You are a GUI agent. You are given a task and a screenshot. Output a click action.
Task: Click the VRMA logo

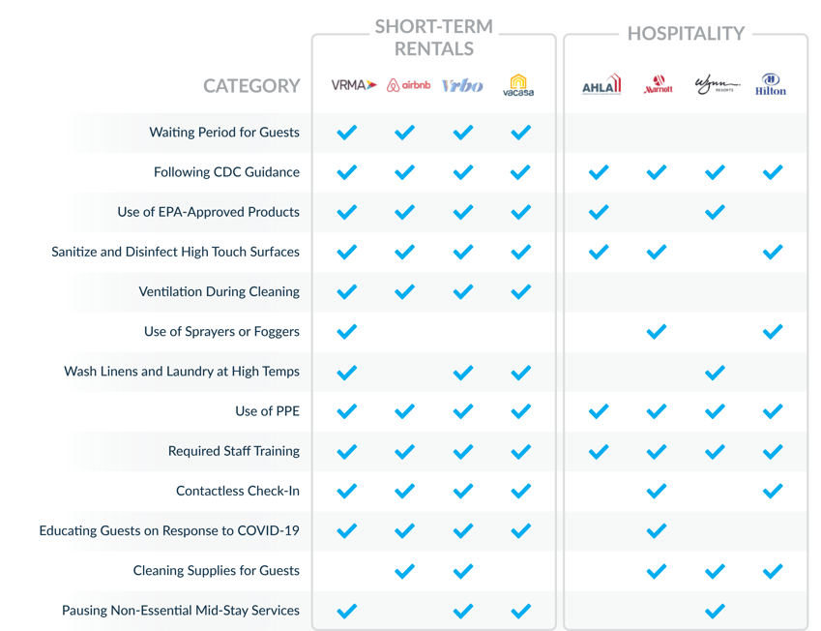(x=354, y=85)
